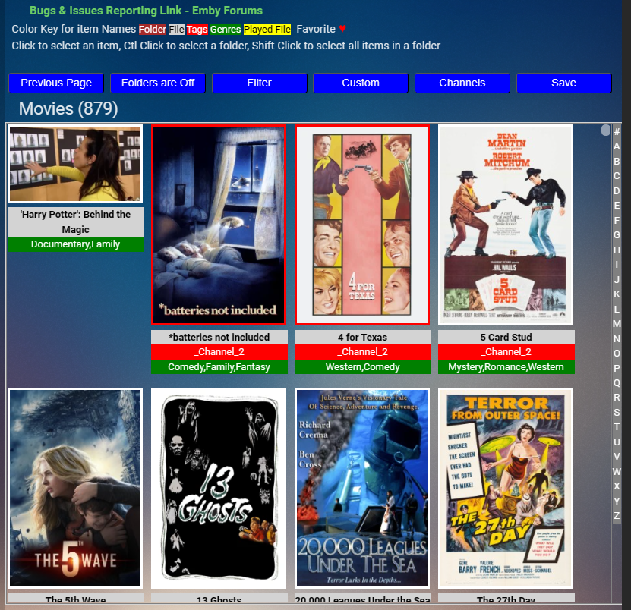Viewport: 631px width, 610px height.
Task: Click the Custom button
Action: [x=361, y=83]
